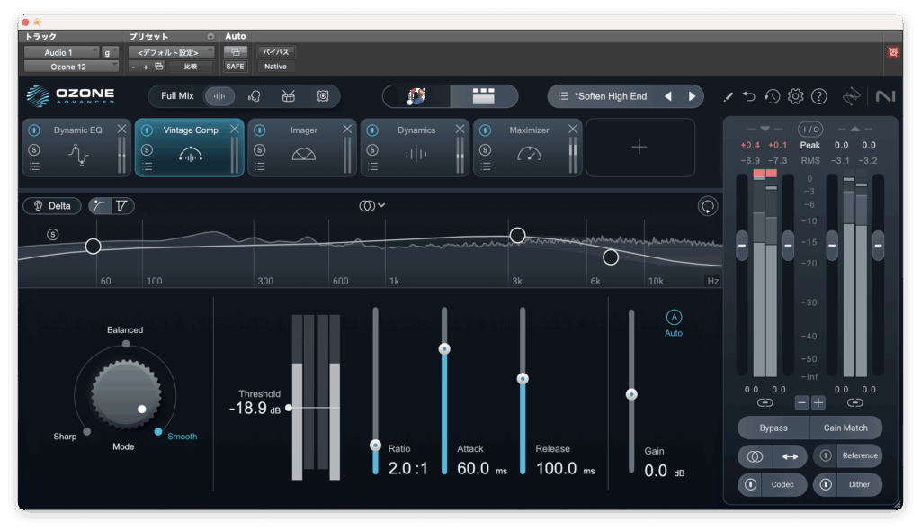The width and height of the screenshot is (921, 531).
Task: Click the Gain Match button
Action: click(x=845, y=427)
